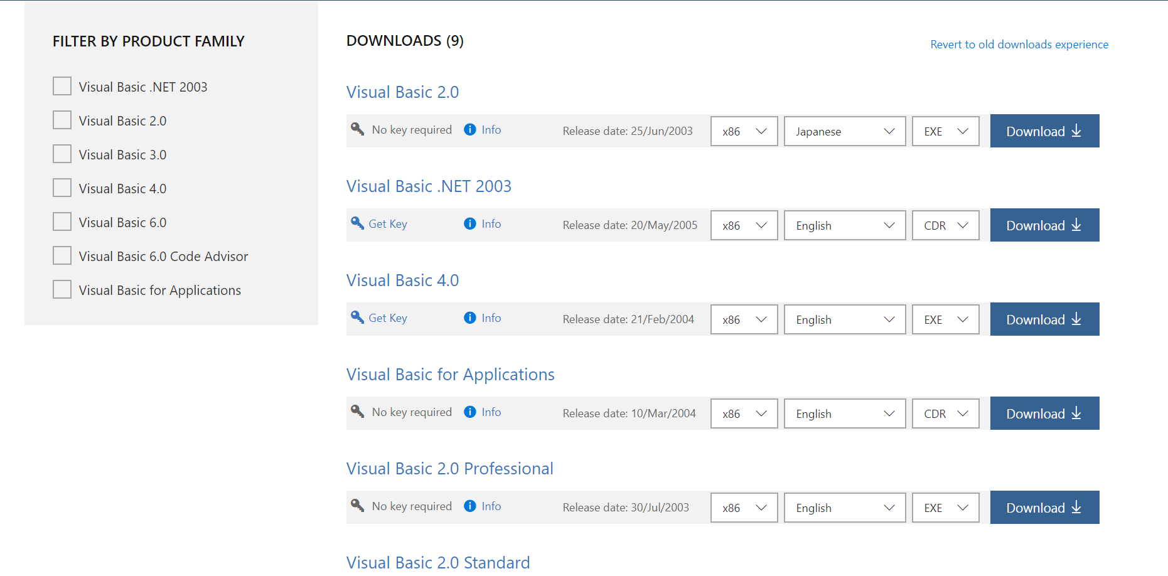Click the blue key icon for Visual Basic 4.0
Image resolution: width=1168 pixels, height=576 pixels.
point(358,317)
